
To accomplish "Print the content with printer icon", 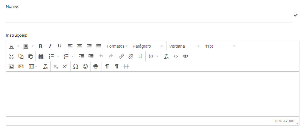I will pos(96,66).
